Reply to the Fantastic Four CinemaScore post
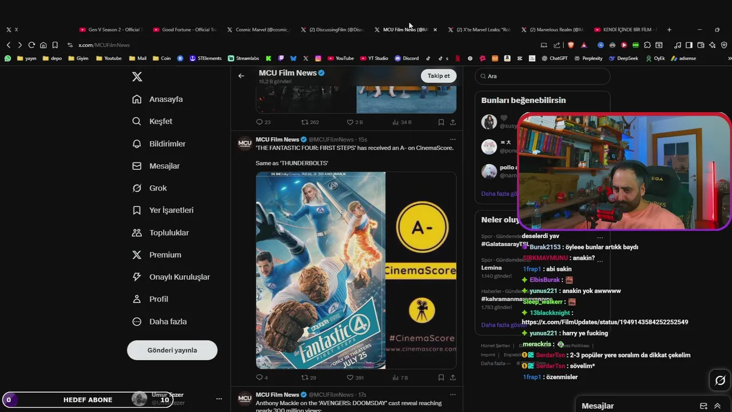 click(262, 378)
